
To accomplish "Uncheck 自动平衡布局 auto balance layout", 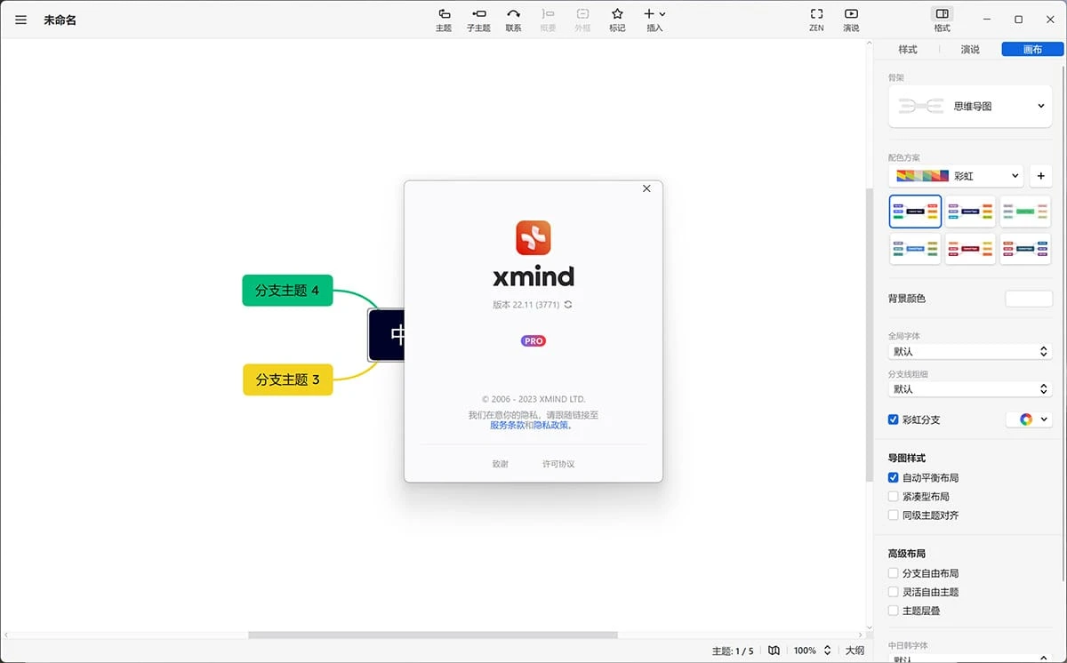I will 893,477.
